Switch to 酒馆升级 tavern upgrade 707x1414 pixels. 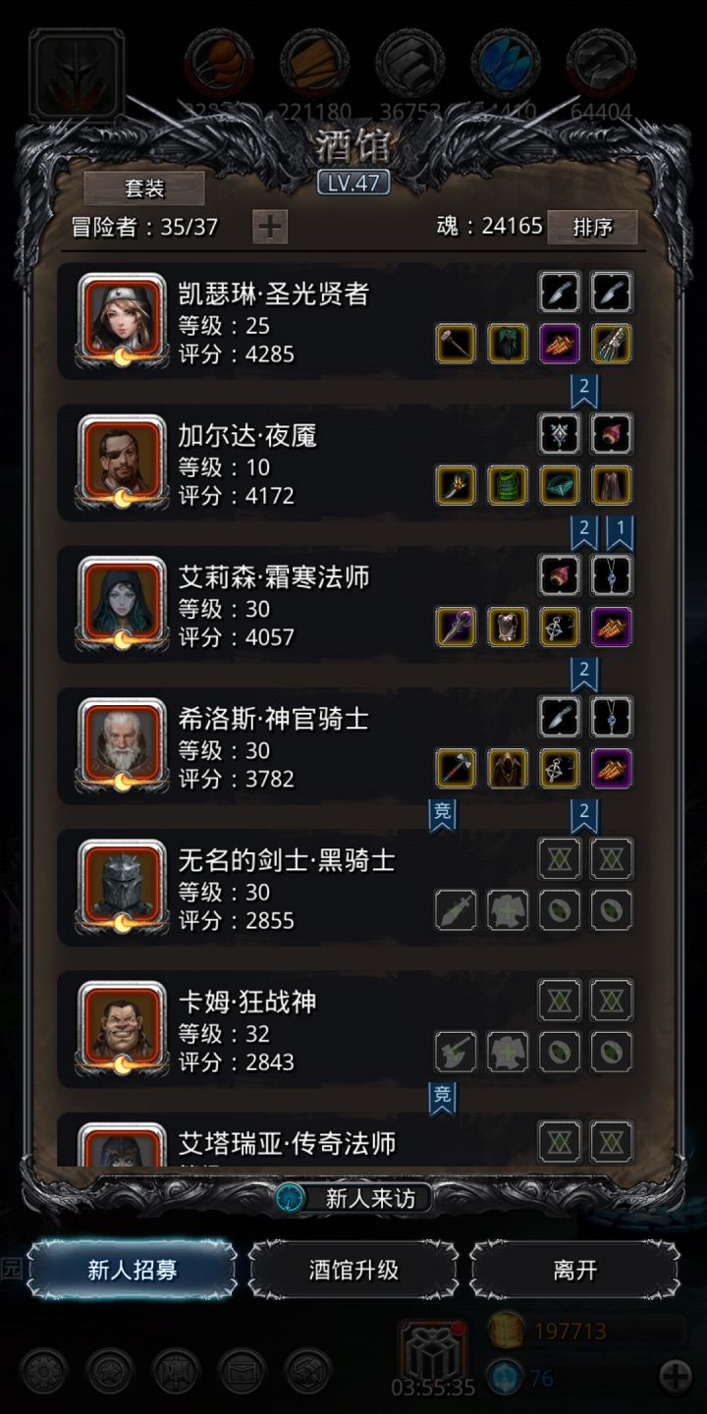(x=353, y=1270)
